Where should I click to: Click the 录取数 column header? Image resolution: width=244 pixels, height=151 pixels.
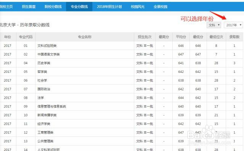click(x=234, y=37)
